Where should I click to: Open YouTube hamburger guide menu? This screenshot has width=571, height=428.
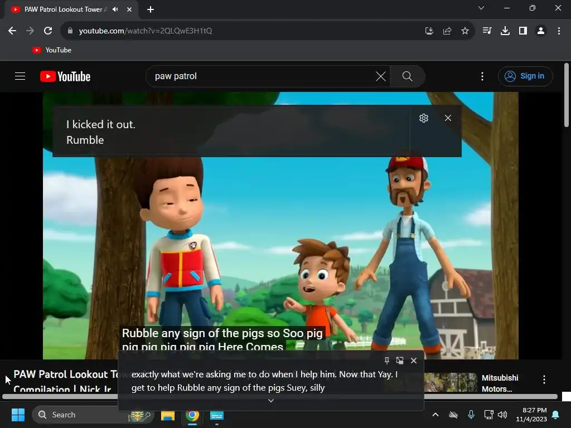point(20,76)
